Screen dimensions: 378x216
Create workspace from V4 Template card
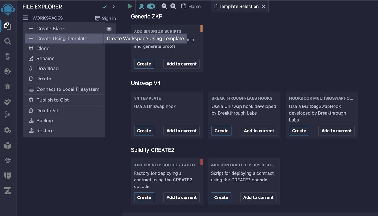coord(144,131)
